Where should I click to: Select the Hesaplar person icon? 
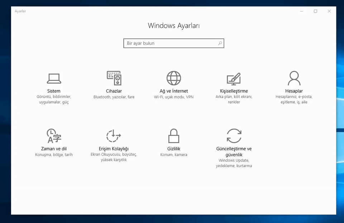click(x=294, y=78)
